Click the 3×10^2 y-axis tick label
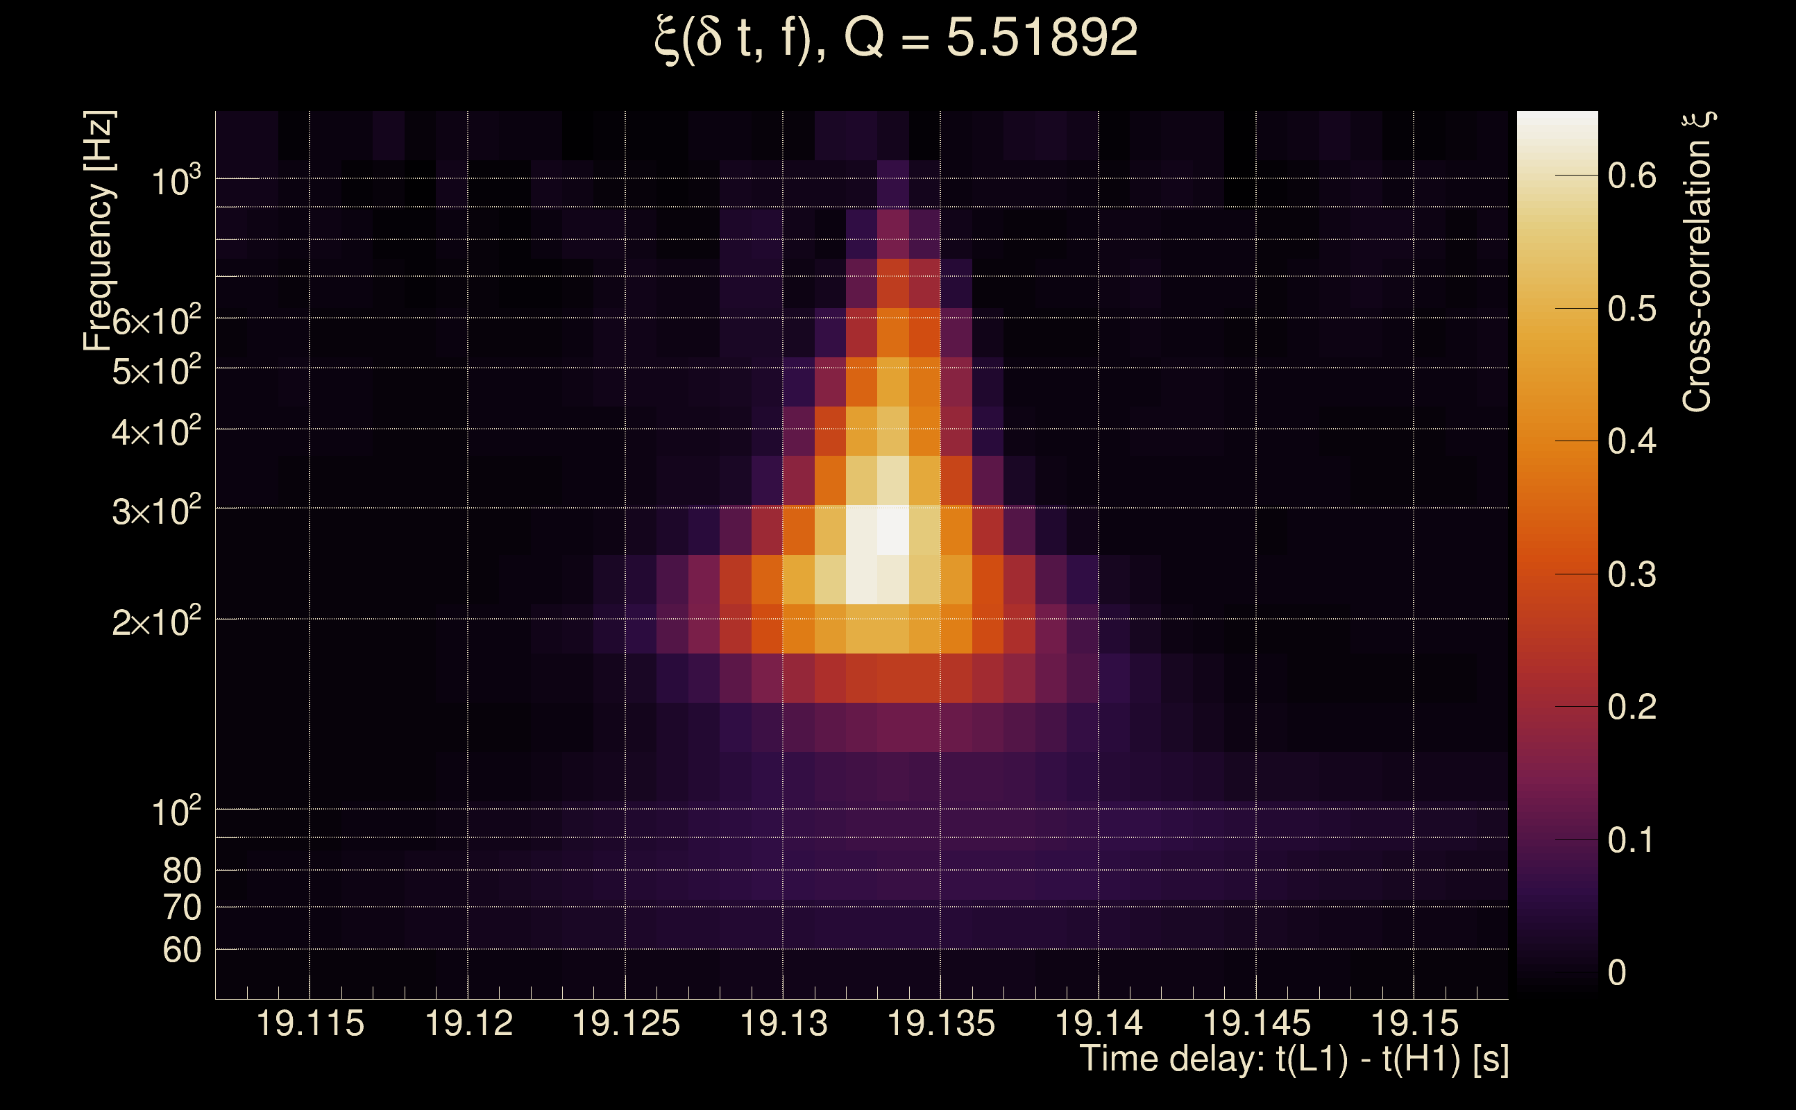 click(155, 511)
